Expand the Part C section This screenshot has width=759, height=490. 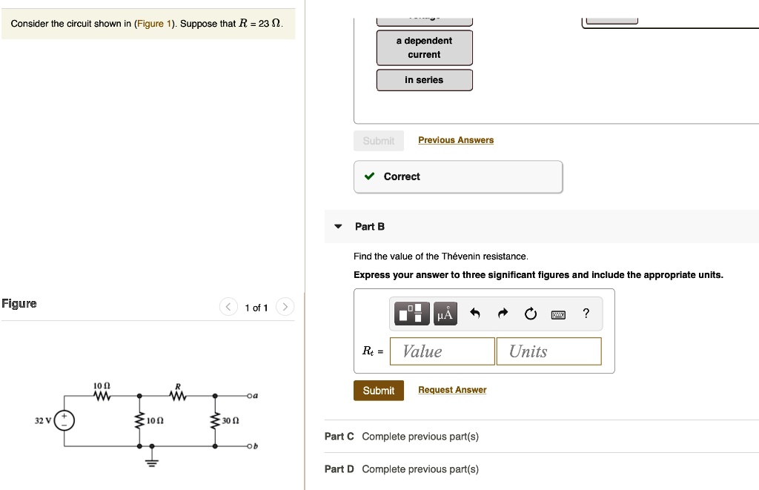click(x=339, y=436)
